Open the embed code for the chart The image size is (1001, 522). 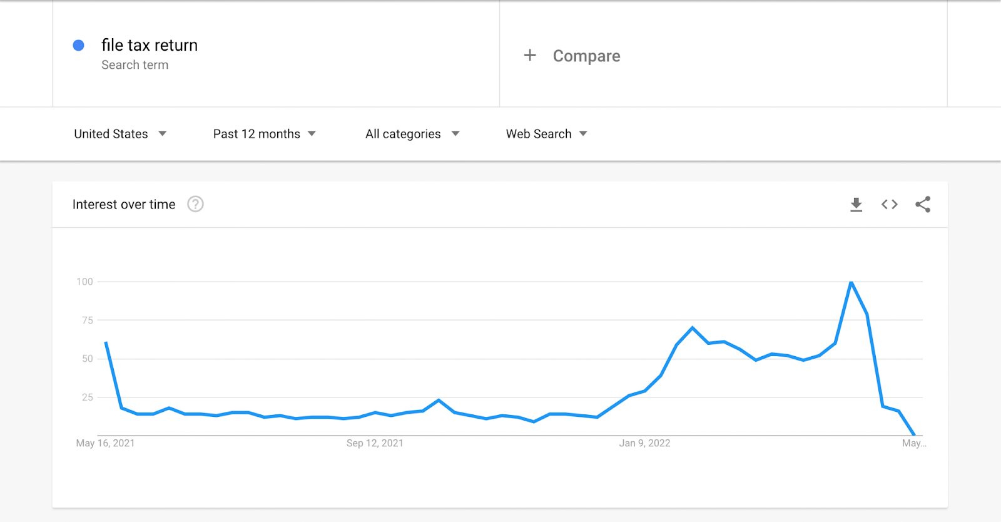click(x=889, y=204)
